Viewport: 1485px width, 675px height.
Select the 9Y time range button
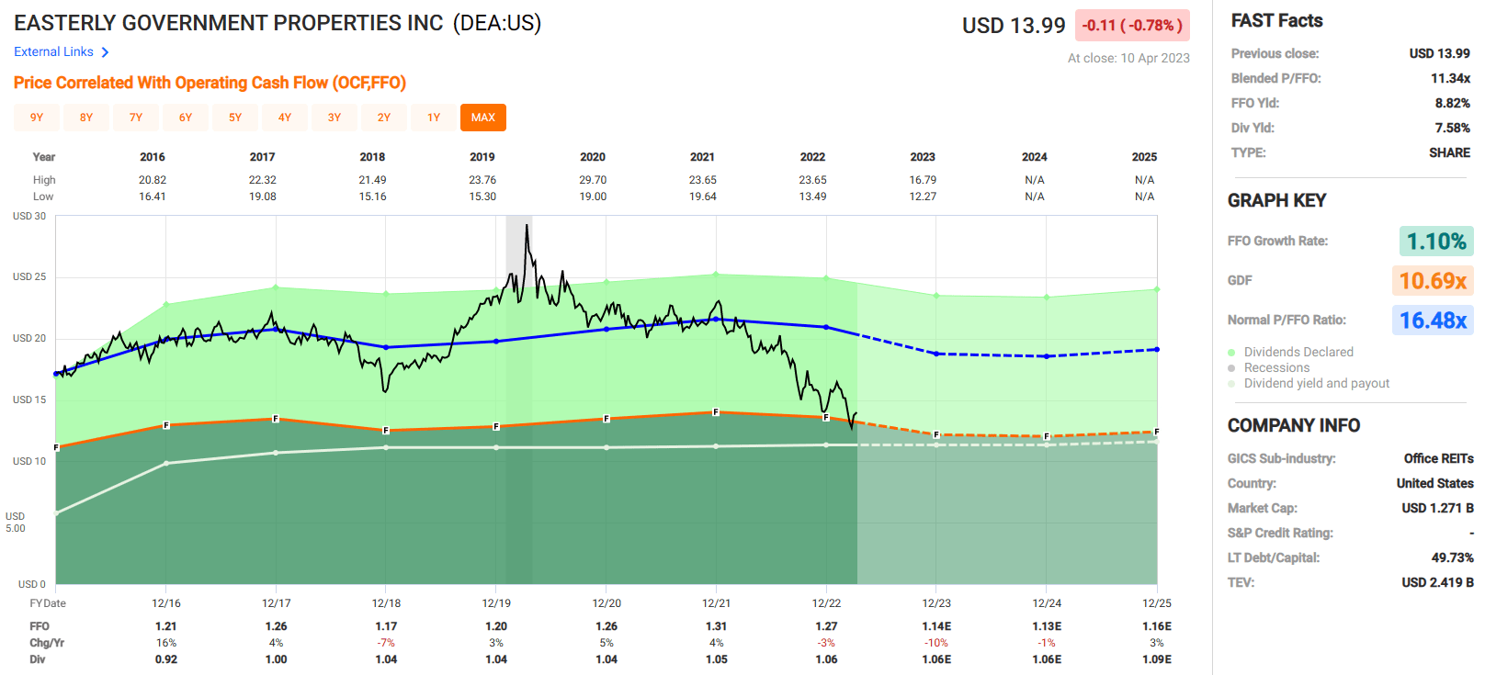pyautogui.click(x=37, y=118)
